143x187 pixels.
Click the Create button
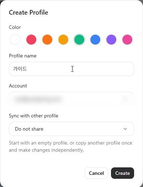pos(122,173)
